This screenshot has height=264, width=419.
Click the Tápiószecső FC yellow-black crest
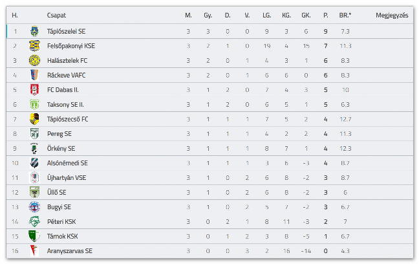[34, 119]
